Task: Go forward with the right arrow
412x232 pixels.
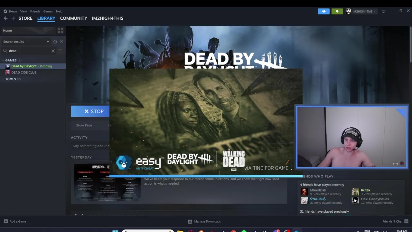Action: [x=13, y=18]
